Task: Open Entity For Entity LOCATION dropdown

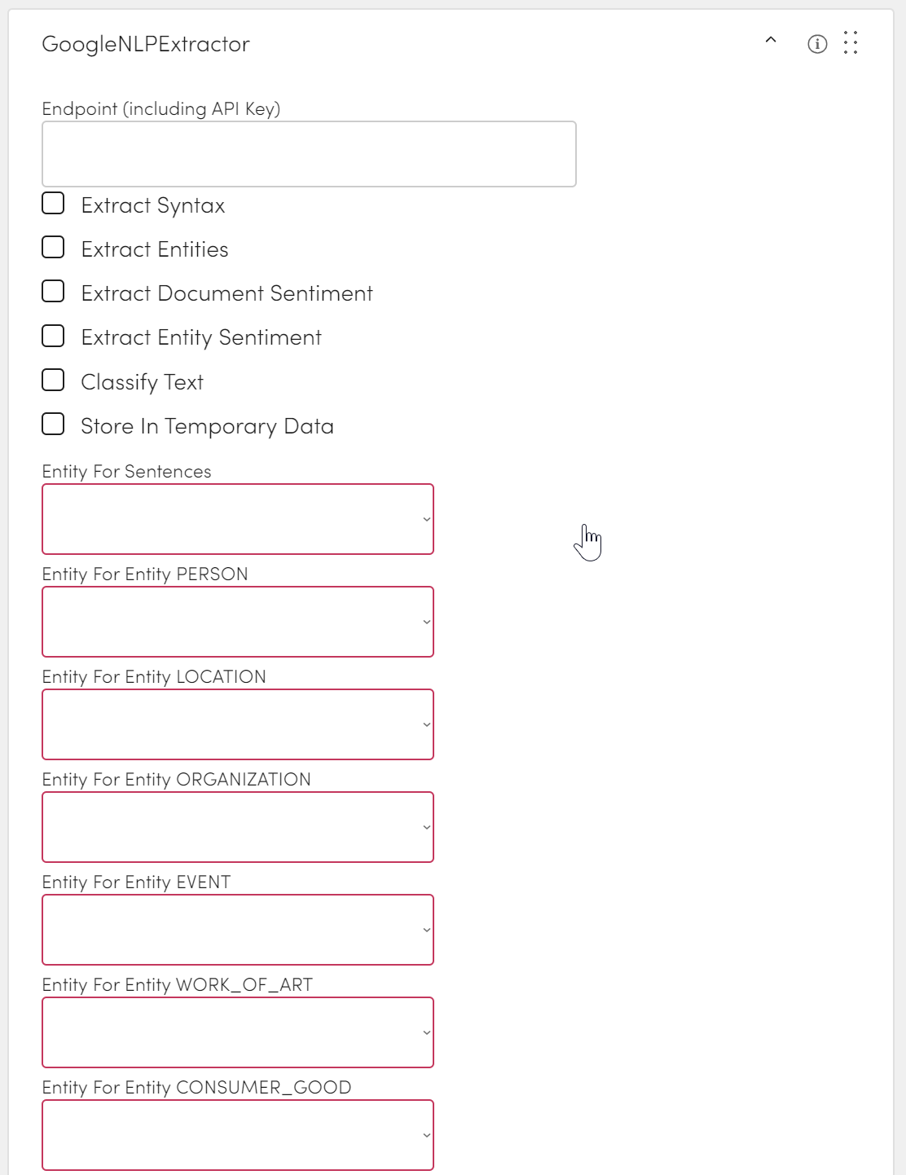Action: pyautogui.click(x=238, y=724)
